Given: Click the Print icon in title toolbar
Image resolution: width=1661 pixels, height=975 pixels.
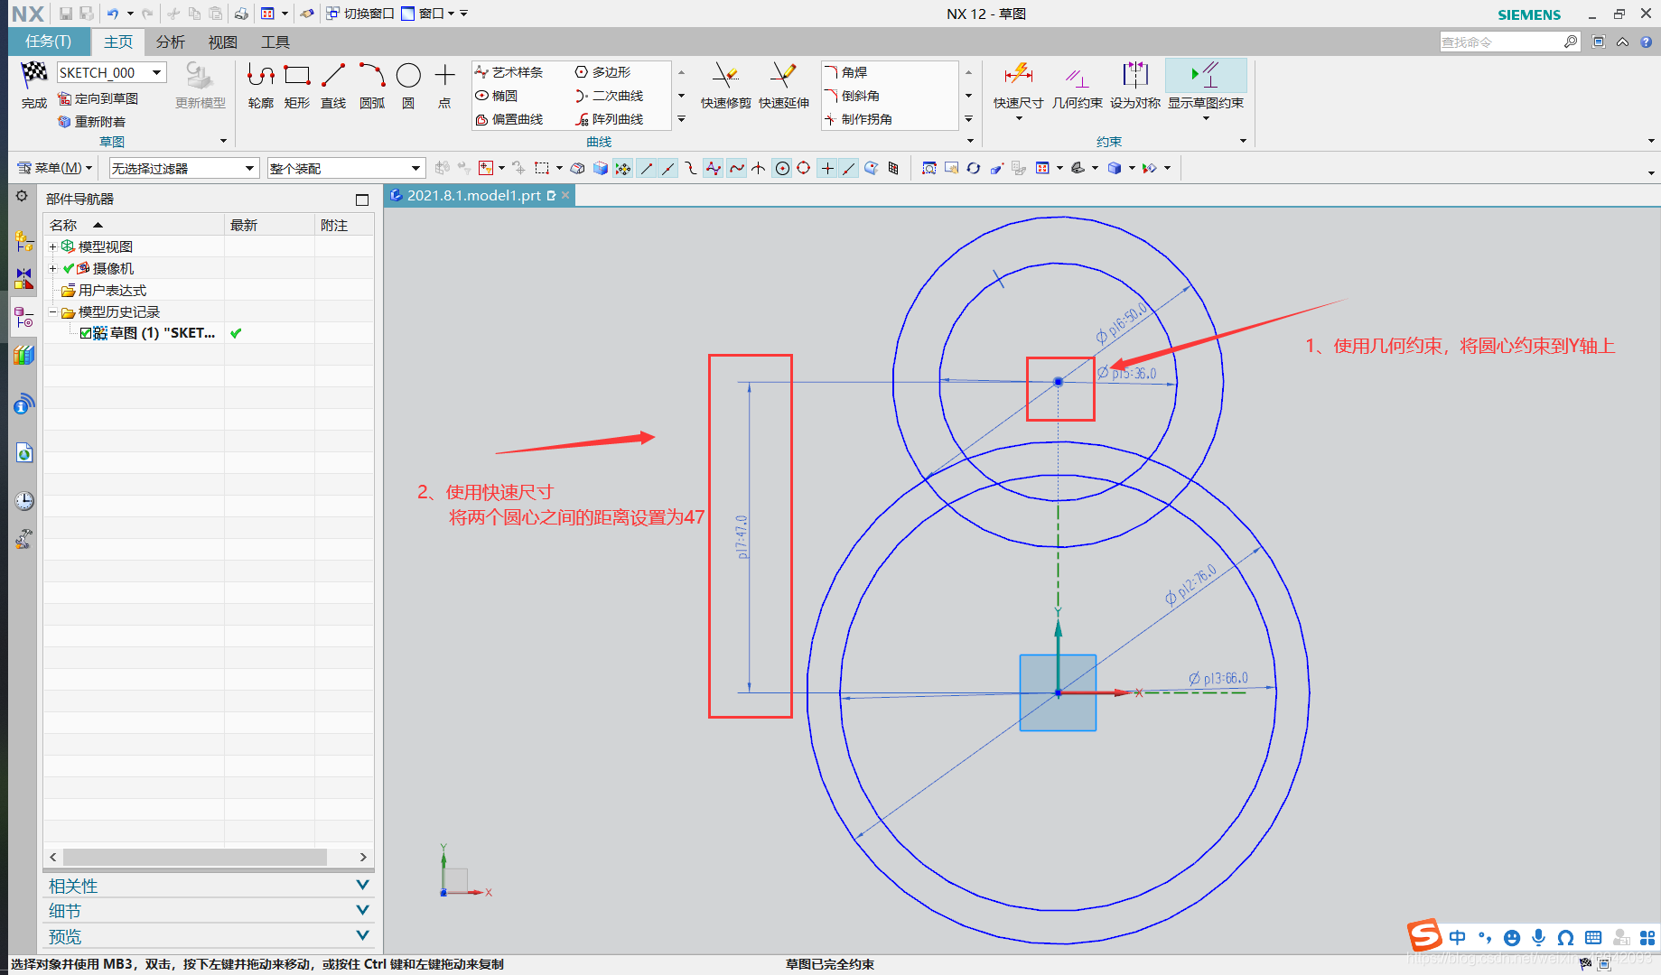Looking at the screenshot, I should pos(241,14).
